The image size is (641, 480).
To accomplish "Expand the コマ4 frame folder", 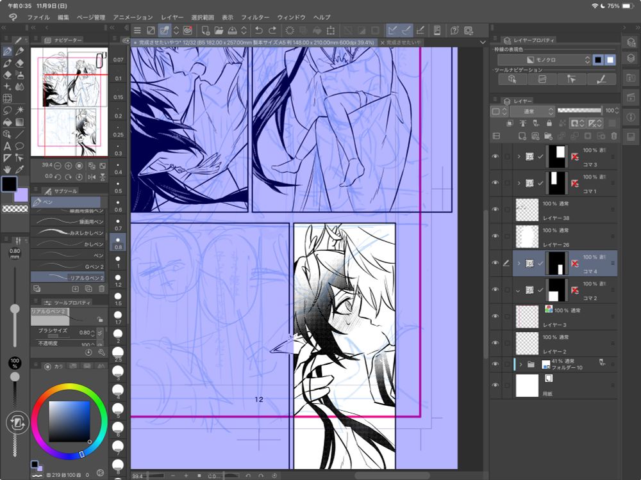I will point(519,263).
